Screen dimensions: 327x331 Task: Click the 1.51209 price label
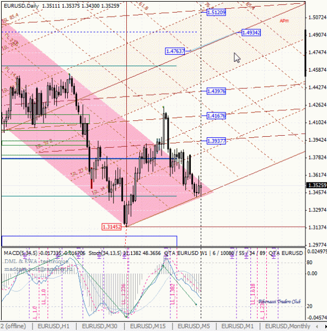tap(216, 13)
